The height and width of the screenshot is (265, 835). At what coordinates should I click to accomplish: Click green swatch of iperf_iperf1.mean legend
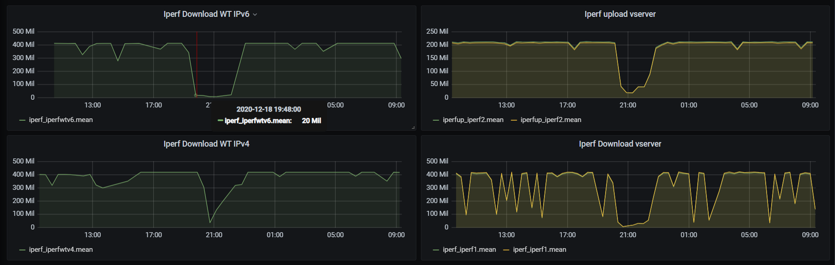pos(436,250)
